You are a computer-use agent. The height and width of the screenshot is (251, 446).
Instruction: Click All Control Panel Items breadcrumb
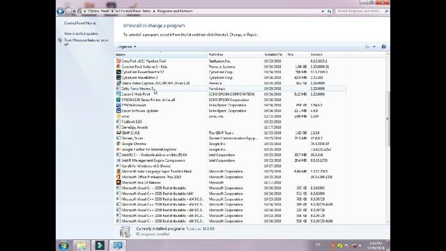pyautogui.click(x=133, y=11)
